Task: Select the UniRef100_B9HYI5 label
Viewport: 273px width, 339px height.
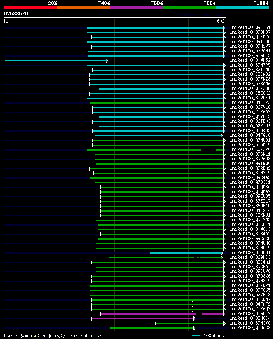Action: coord(250,173)
